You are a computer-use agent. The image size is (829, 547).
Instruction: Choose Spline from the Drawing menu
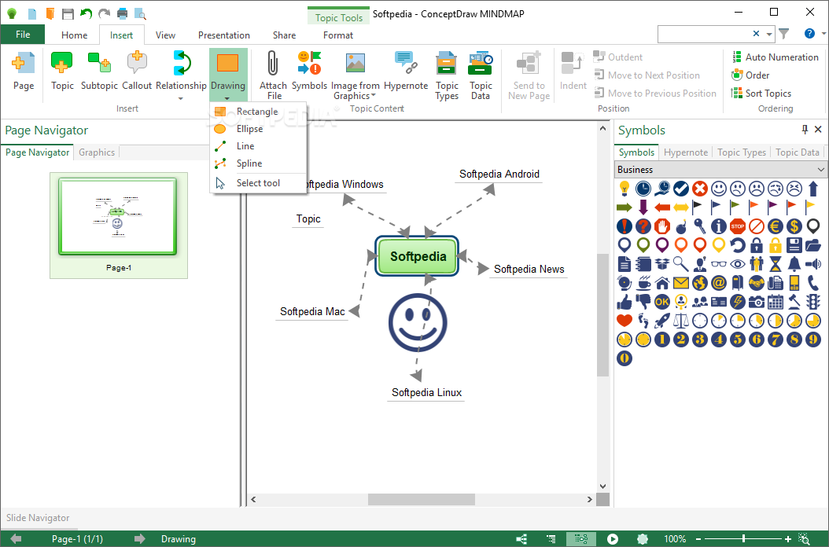pos(259,163)
